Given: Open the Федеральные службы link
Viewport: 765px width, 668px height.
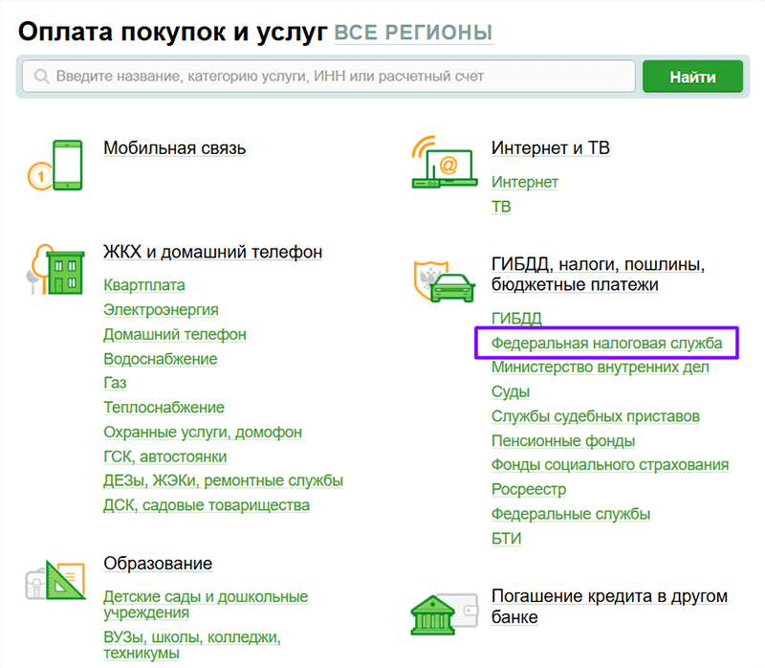Looking at the screenshot, I should pyautogui.click(x=571, y=514).
